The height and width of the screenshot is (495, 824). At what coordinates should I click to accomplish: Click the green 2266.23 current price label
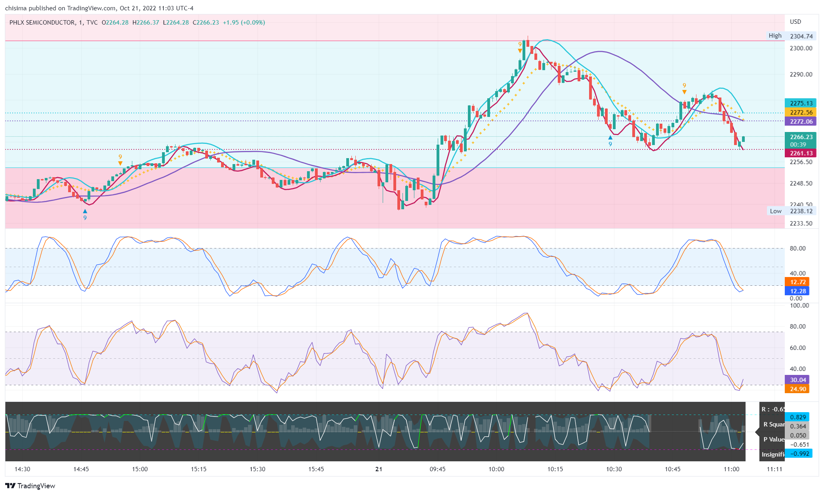coord(801,137)
